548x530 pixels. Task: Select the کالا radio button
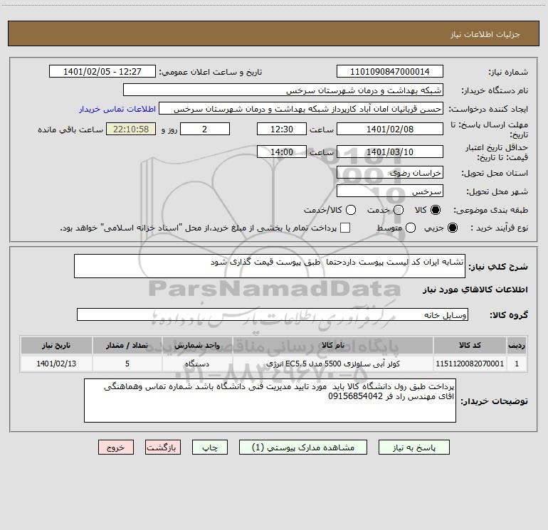coord(436,210)
